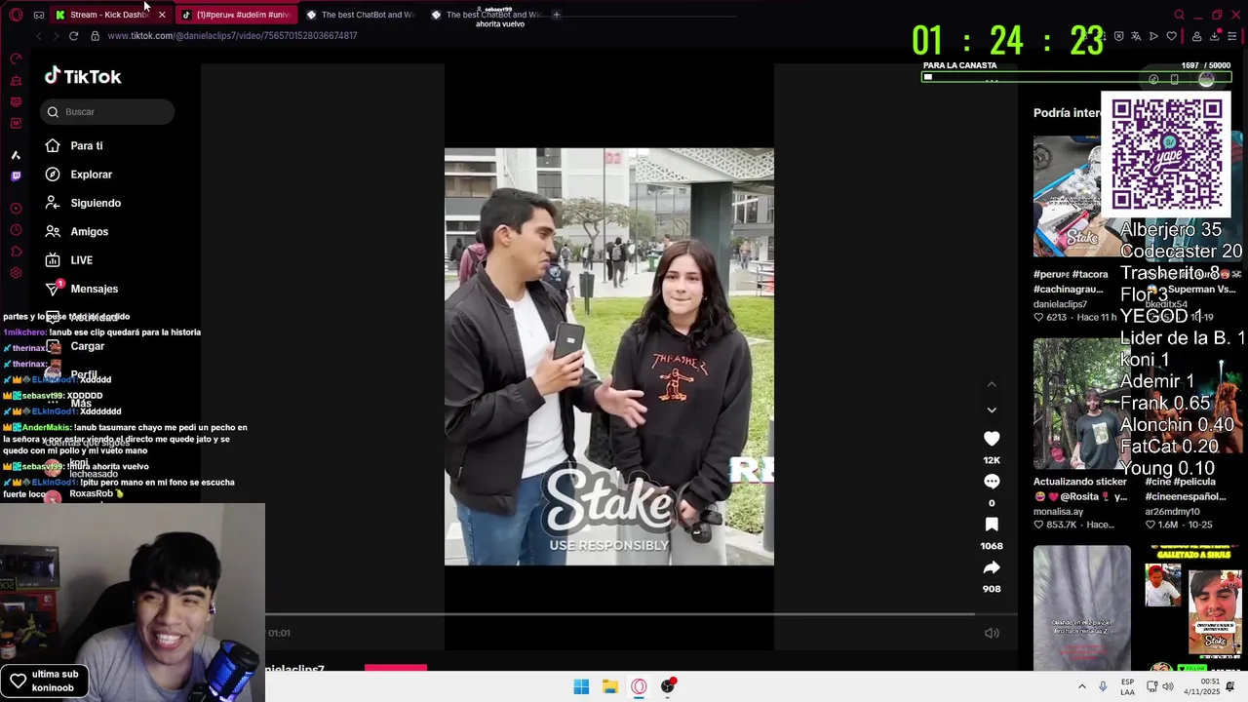The image size is (1248, 702).
Task: Toggle ad blocker shield icon
Action: tap(1118, 36)
